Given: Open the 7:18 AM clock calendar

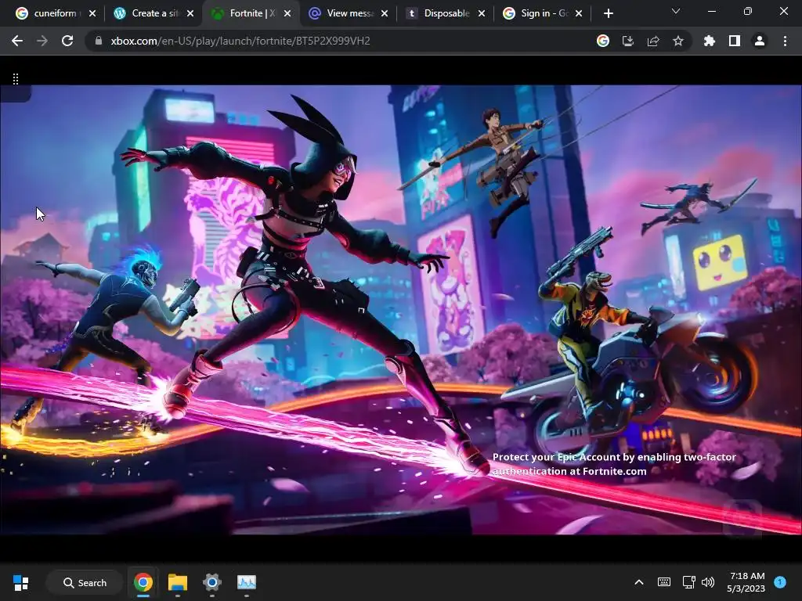Looking at the screenshot, I should (x=746, y=582).
